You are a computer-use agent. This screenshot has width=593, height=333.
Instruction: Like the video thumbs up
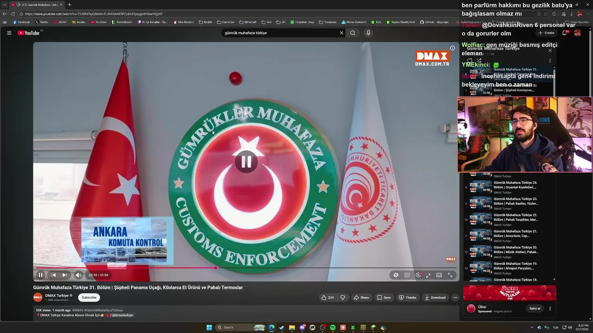[x=328, y=297]
